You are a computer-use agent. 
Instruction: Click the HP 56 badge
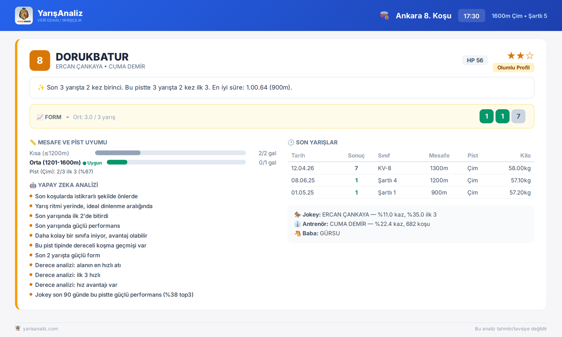[475, 60]
